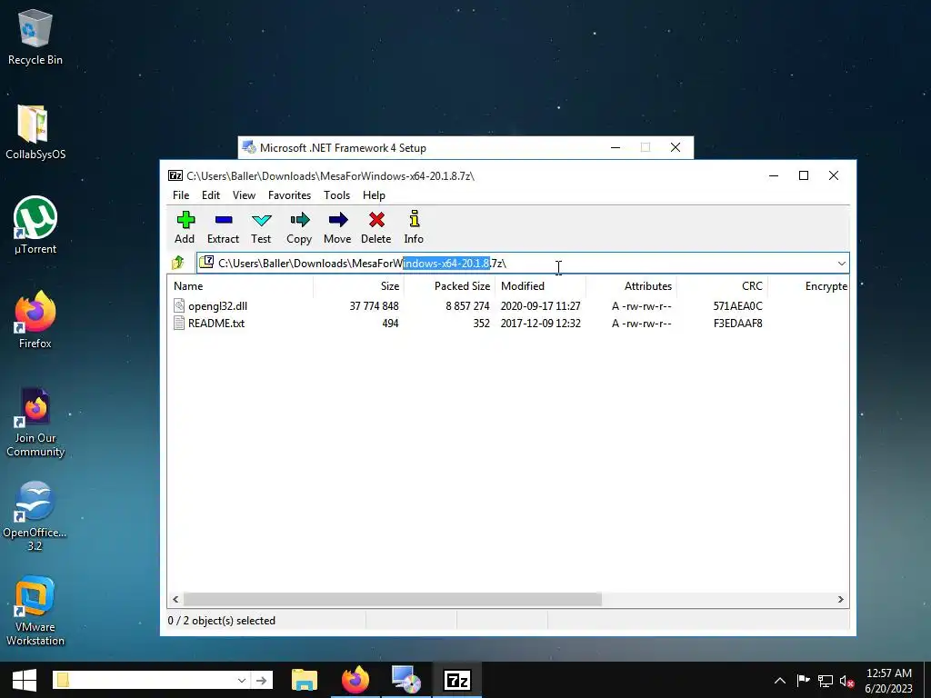Click the 7-Zip taskbar icon
The width and height of the screenshot is (931, 698).
point(456,680)
